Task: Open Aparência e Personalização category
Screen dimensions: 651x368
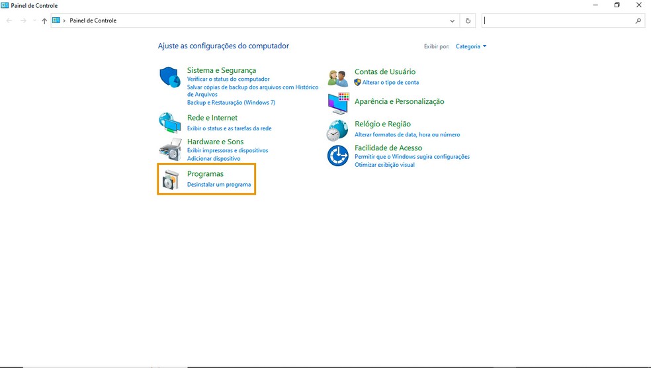Action: tap(400, 101)
